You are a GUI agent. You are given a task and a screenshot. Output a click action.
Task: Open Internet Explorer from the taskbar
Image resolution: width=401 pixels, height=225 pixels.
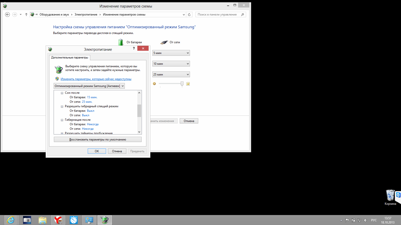coord(11,220)
